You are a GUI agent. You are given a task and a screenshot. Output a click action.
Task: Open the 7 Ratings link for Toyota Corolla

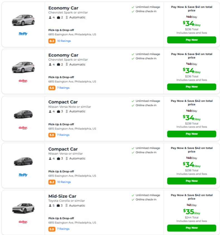63,229
